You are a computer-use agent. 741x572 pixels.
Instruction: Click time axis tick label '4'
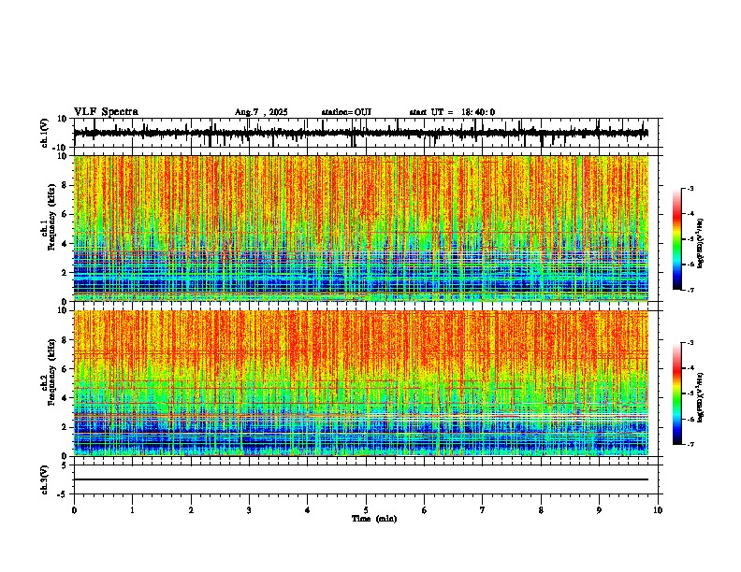click(308, 510)
